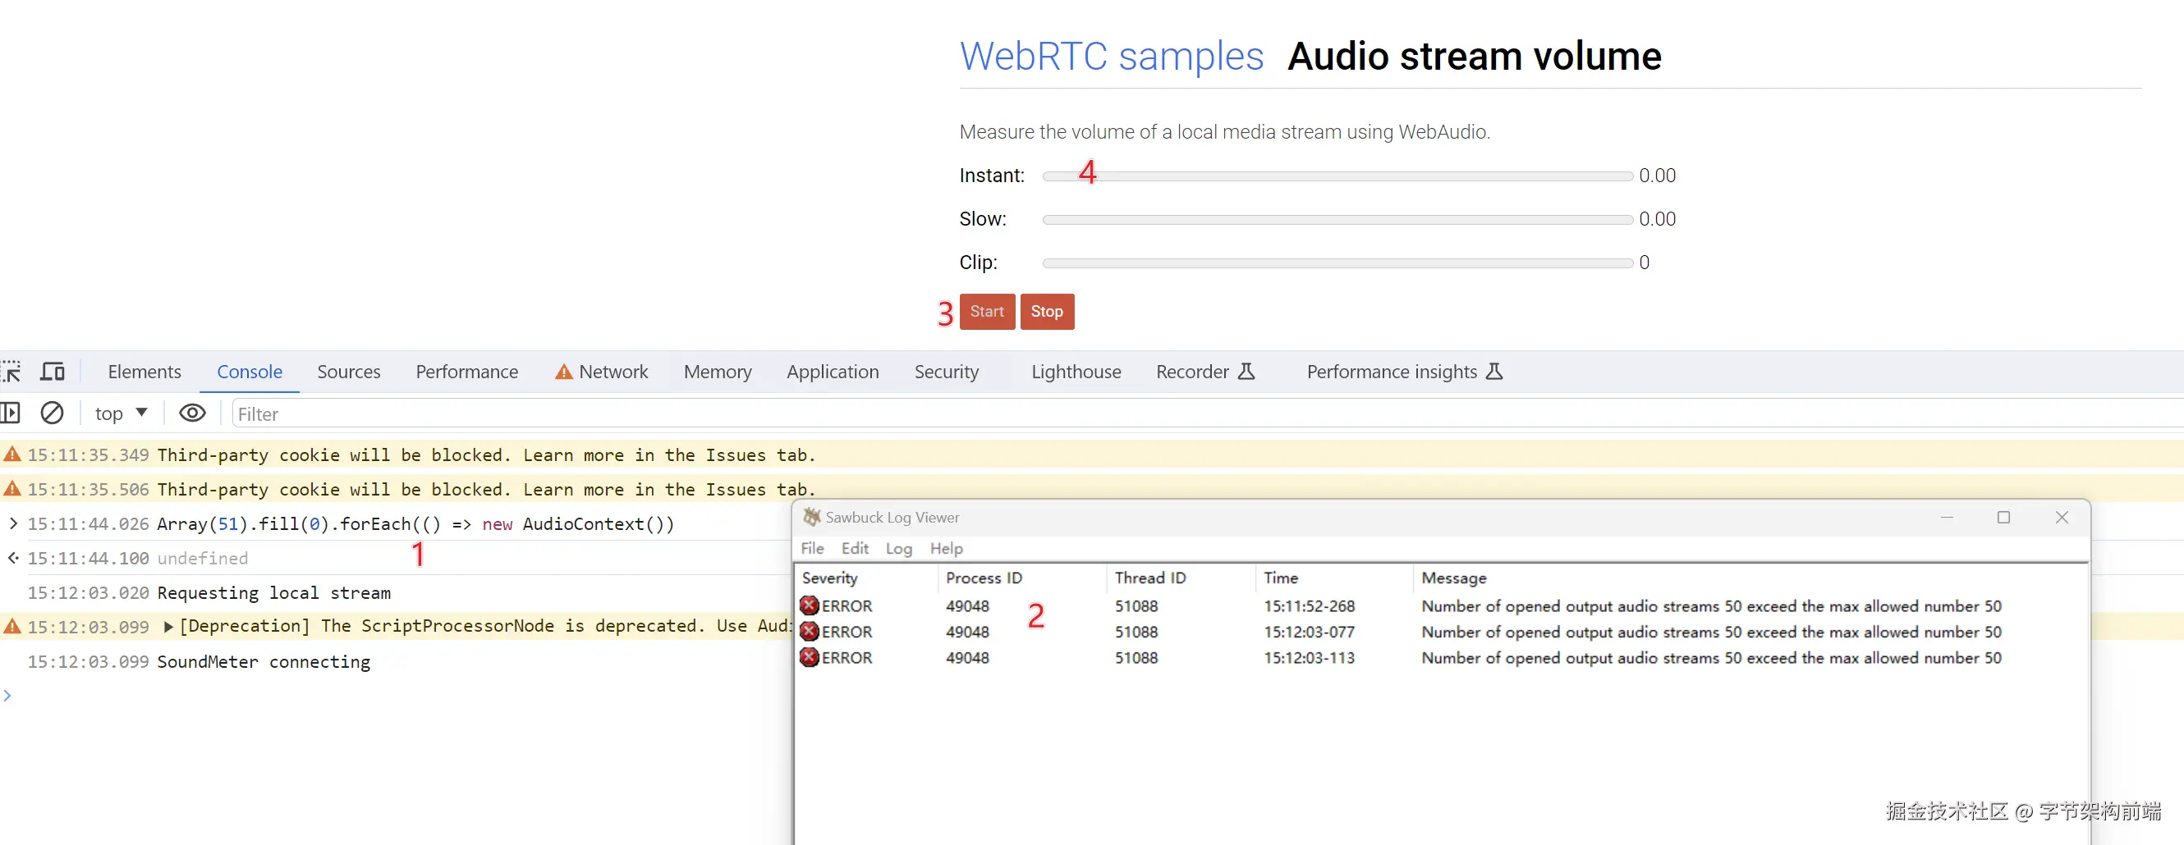Click the first ERROR row icon

[x=810, y=605]
